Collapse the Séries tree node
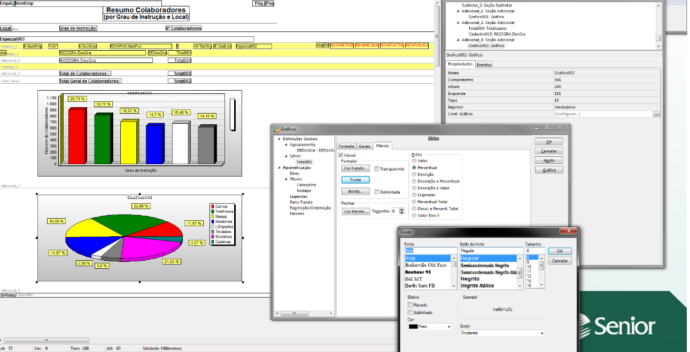This screenshot has width=690, height=352. tap(285, 156)
